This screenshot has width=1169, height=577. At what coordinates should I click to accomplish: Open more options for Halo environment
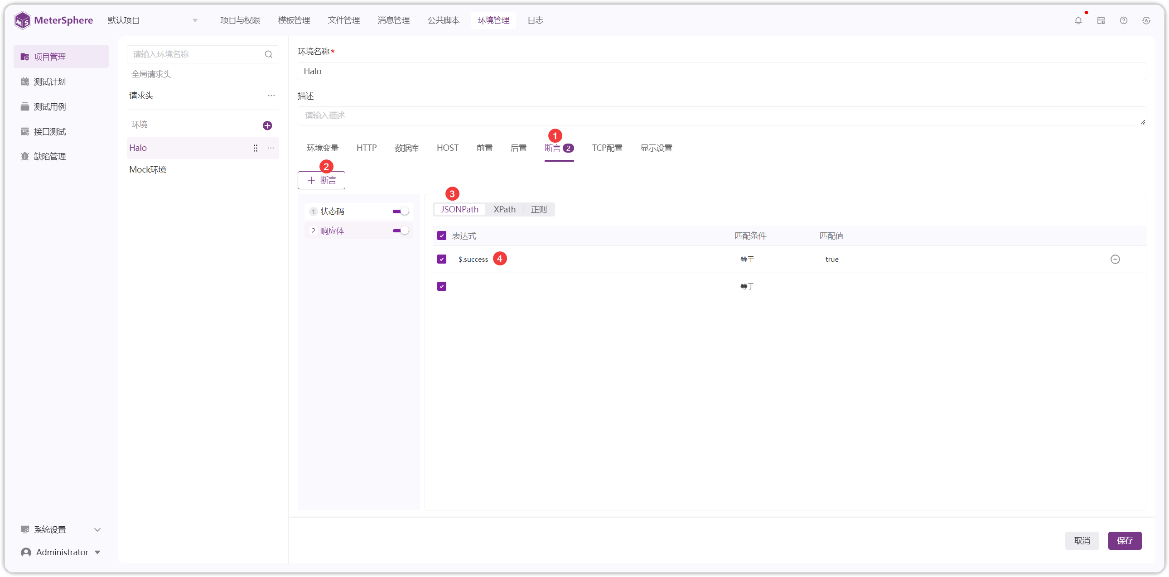pos(271,148)
